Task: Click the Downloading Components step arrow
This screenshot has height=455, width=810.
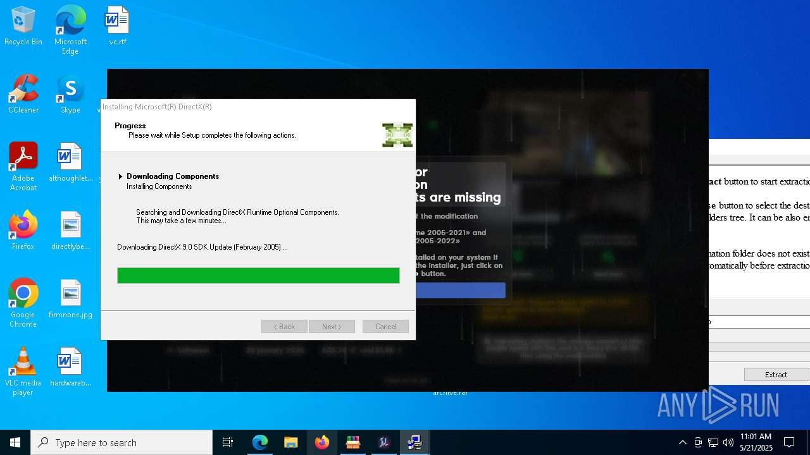Action: pos(120,176)
